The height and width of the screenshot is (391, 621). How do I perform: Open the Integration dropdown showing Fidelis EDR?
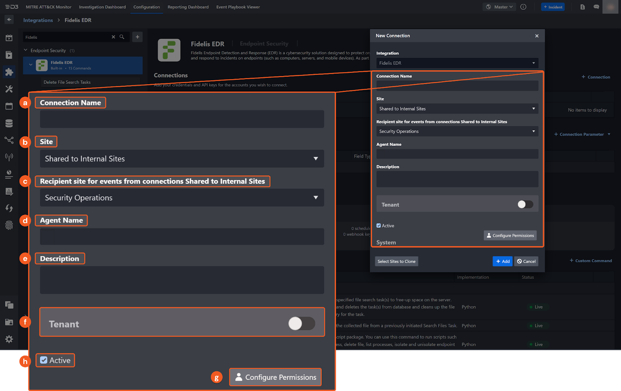457,63
